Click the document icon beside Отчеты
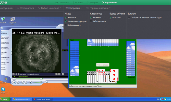The width and height of the screenshot is (171, 102). point(74,3)
